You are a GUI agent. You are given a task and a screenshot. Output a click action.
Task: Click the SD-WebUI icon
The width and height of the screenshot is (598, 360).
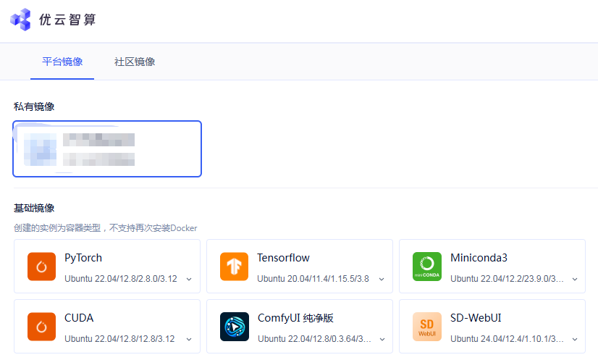427,327
